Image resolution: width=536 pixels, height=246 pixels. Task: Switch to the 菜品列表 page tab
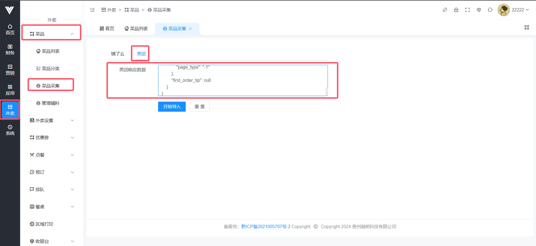tap(136, 28)
